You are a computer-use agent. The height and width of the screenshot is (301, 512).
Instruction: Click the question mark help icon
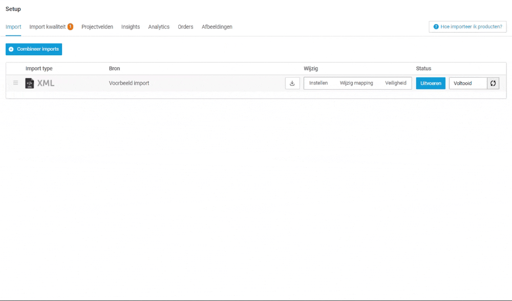click(436, 27)
